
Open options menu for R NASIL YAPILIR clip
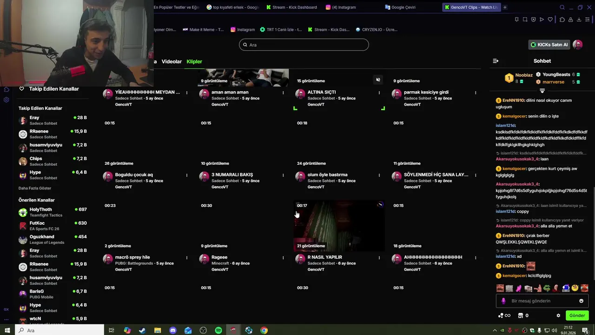pos(379,258)
